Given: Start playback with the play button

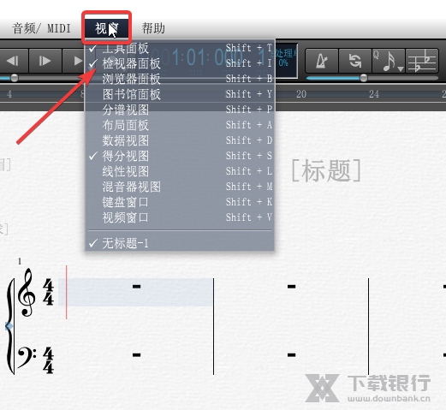Looking at the screenshot, I should [74, 61].
